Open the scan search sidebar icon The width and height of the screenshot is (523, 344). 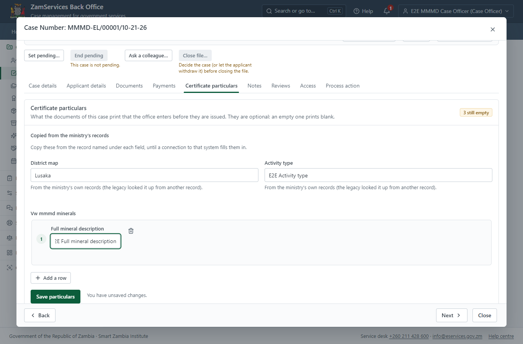tap(10, 268)
